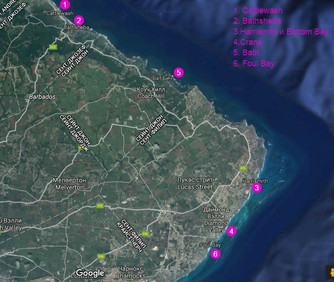Click pink marker 3 beside Harrismith
334x282 pixels.
256,188
